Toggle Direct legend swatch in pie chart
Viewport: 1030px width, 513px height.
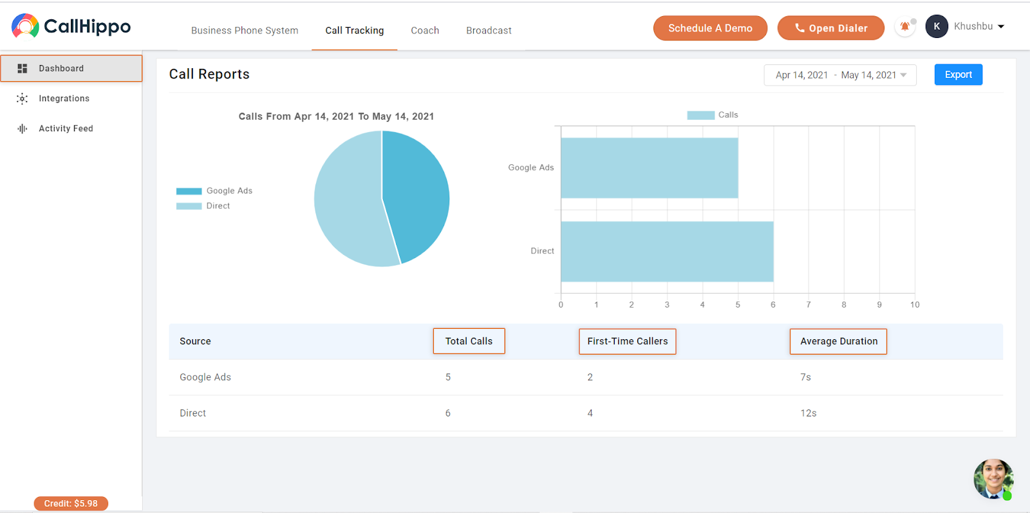point(189,206)
